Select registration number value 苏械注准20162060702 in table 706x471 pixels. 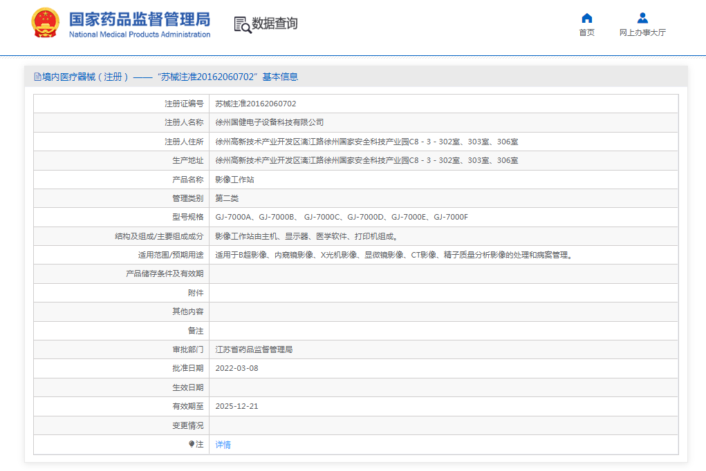coord(255,104)
